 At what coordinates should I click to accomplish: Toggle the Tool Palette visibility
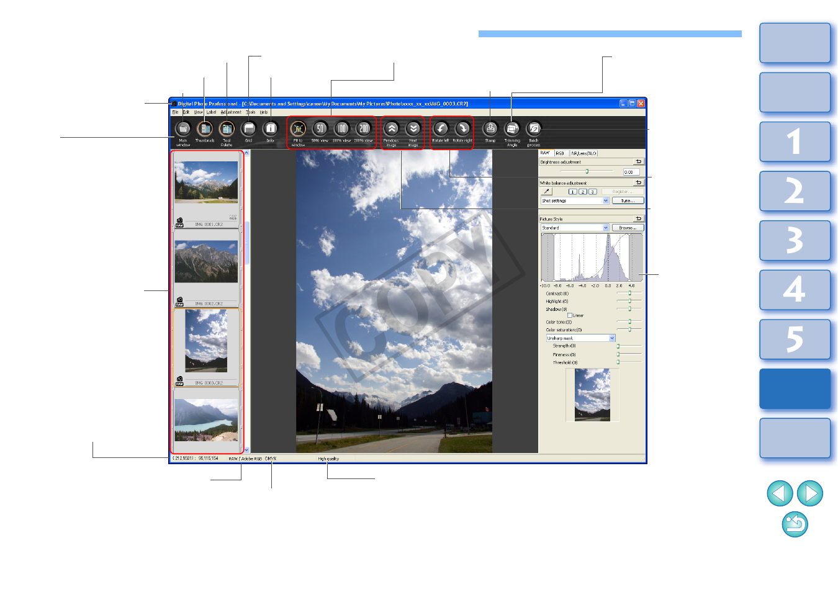pos(227,129)
